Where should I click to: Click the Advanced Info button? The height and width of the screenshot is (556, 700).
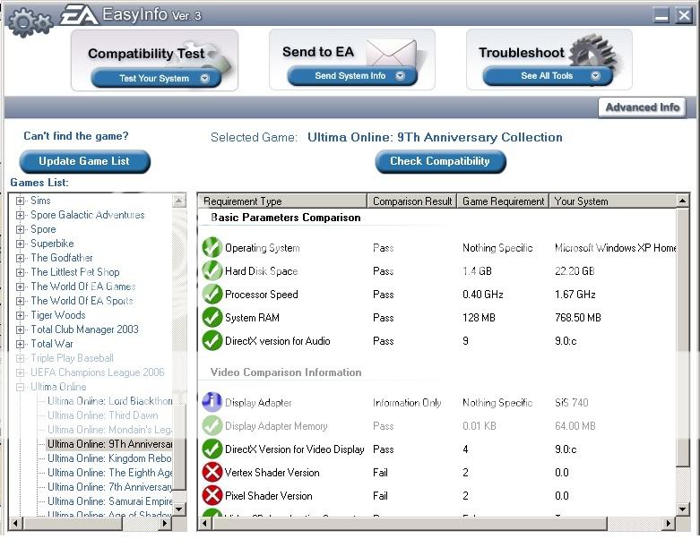[643, 107]
